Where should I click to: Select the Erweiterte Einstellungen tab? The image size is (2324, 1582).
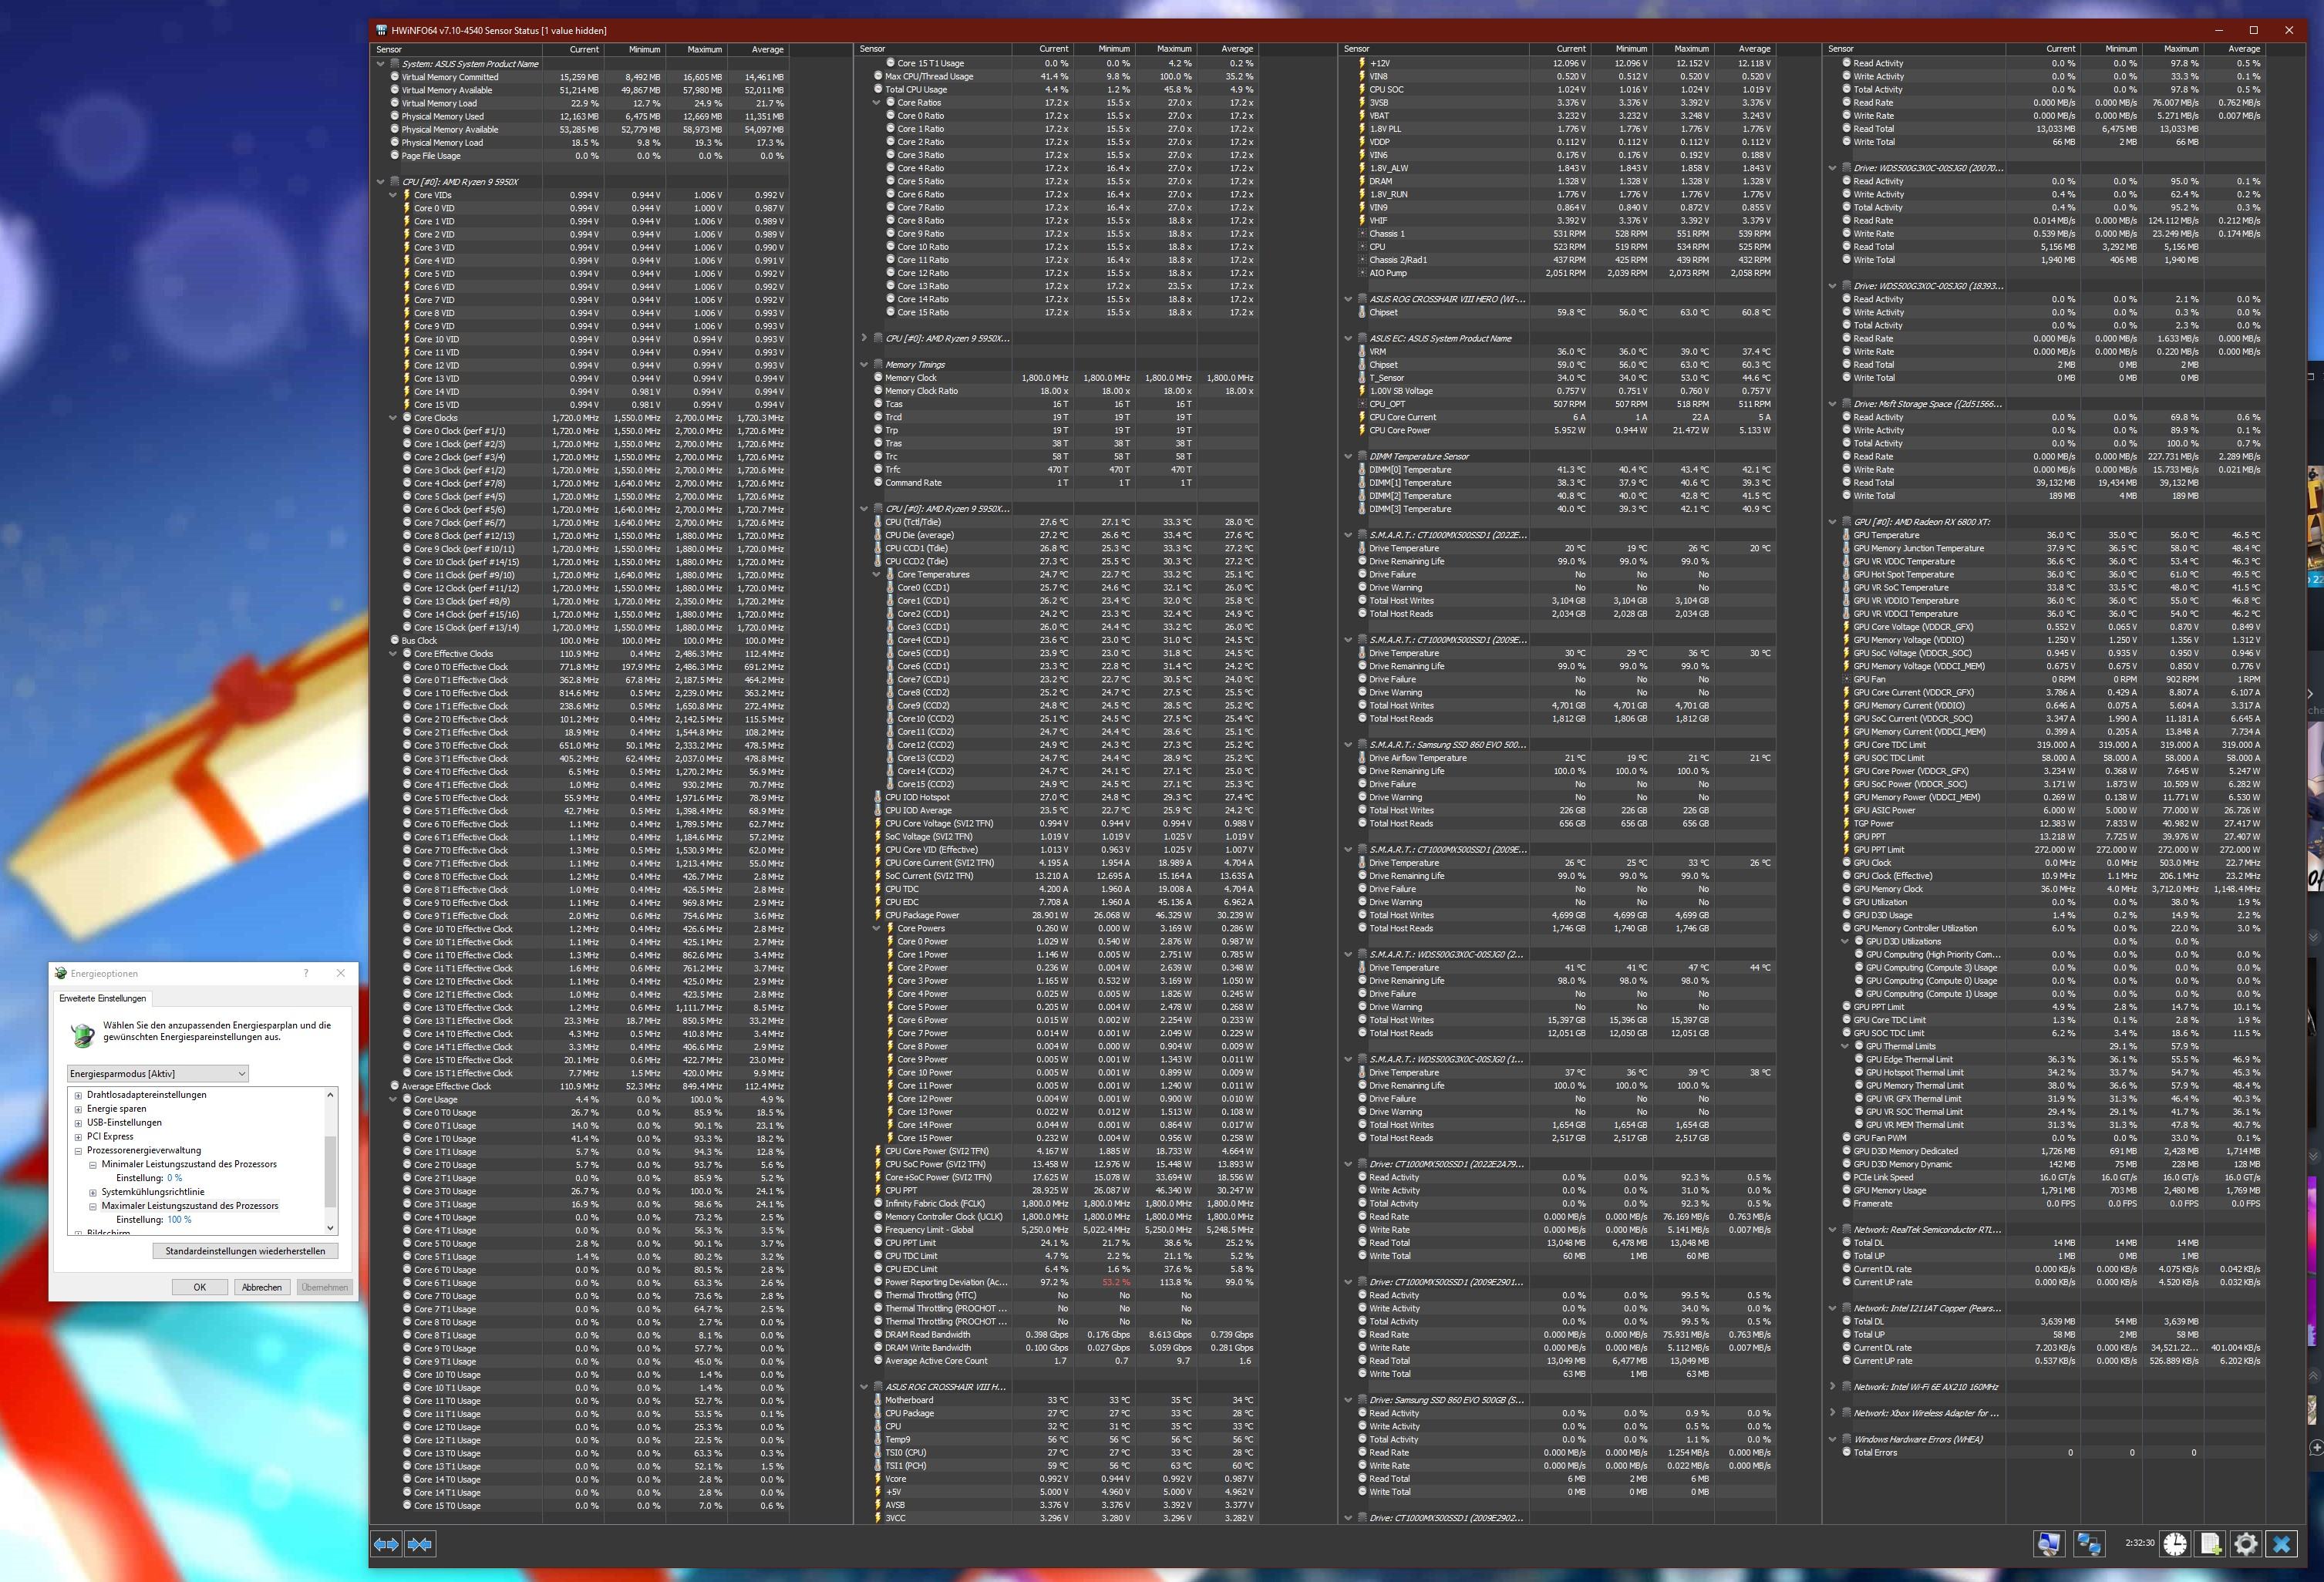pos(103,998)
